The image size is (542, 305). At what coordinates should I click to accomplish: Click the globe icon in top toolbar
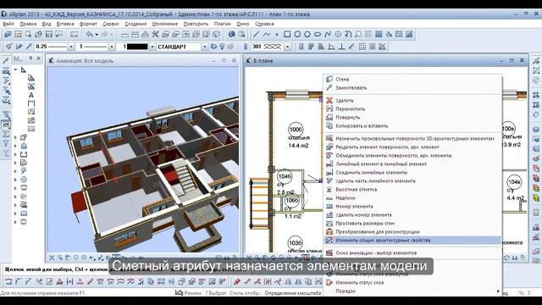(x=232, y=34)
